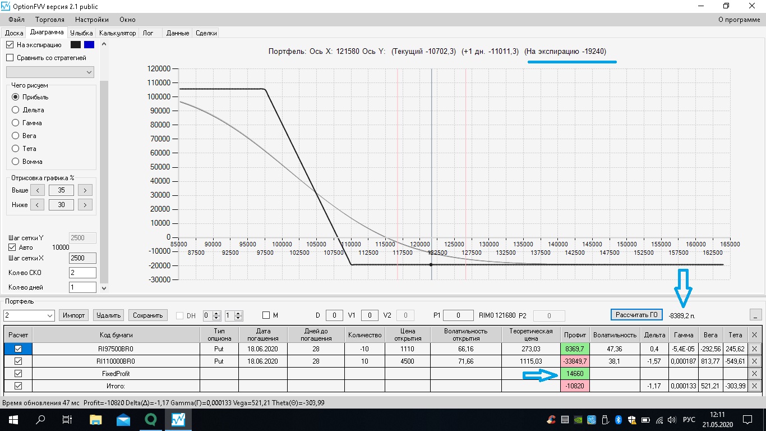Open the volume control tray icon
The width and height of the screenshot is (766, 431).
(673, 420)
